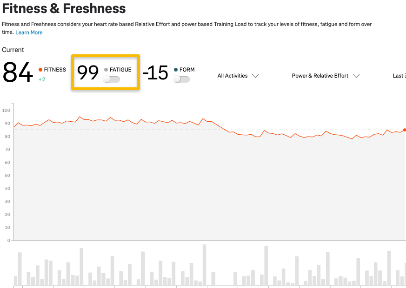Open the All Activities dropdown

click(x=238, y=76)
